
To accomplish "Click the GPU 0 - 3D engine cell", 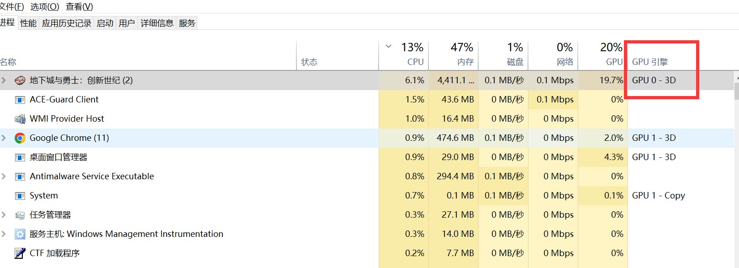I will click(x=654, y=80).
